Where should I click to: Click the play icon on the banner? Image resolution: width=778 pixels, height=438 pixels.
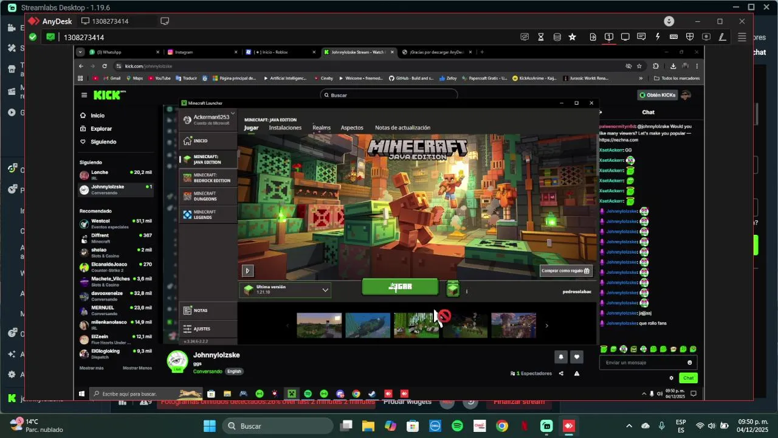tap(247, 271)
